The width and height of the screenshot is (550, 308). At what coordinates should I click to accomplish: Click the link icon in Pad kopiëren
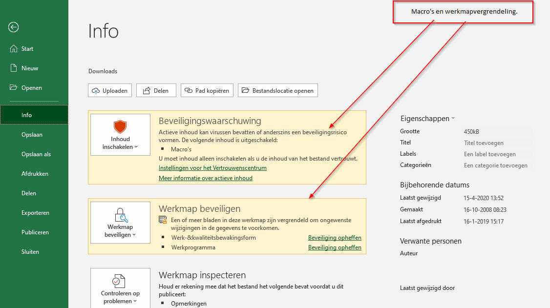(x=189, y=90)
